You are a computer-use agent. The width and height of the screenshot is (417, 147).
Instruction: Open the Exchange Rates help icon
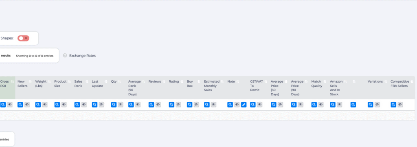pos(65,55)
